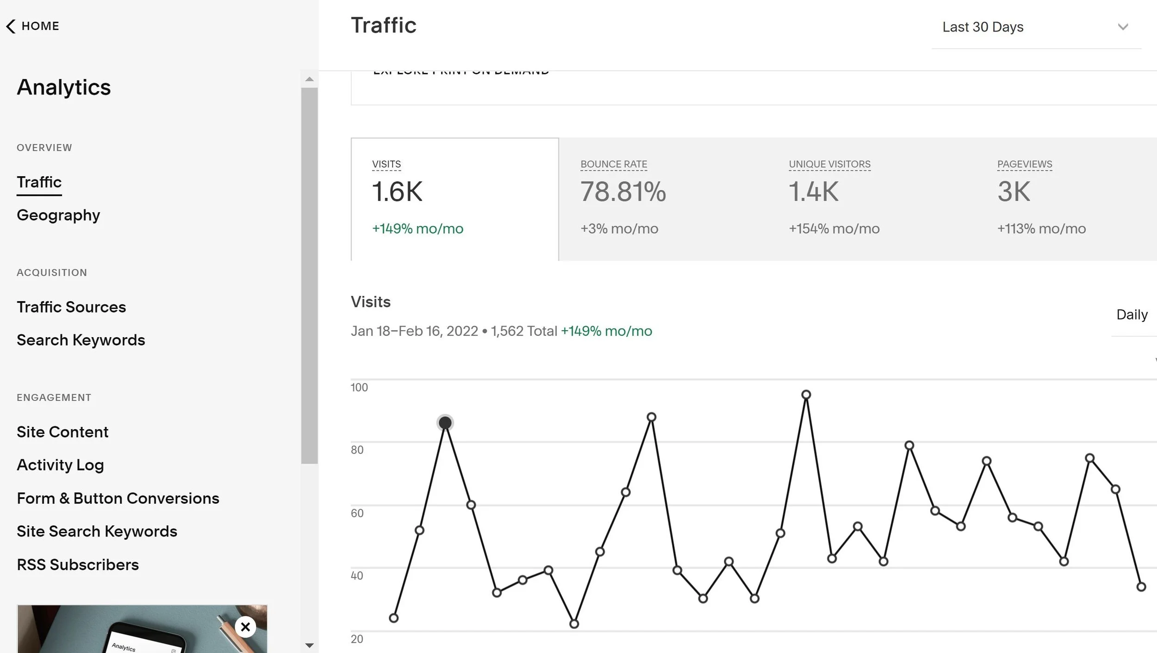Open Form & Button Conversions
The image size is (1157, 653).
[x=118, y=499]
